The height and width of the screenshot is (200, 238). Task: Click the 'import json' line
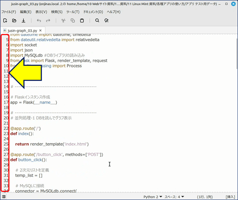pos(21,50)
